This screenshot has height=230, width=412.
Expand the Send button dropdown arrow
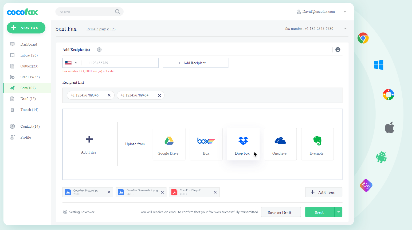[338, 212]
